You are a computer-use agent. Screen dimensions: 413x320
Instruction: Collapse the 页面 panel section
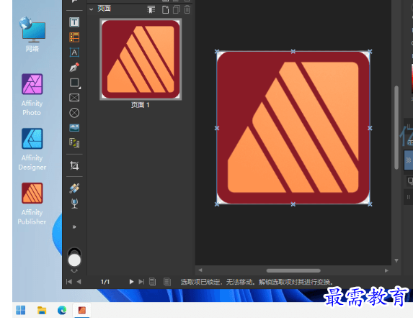click(x=91, y=9)
